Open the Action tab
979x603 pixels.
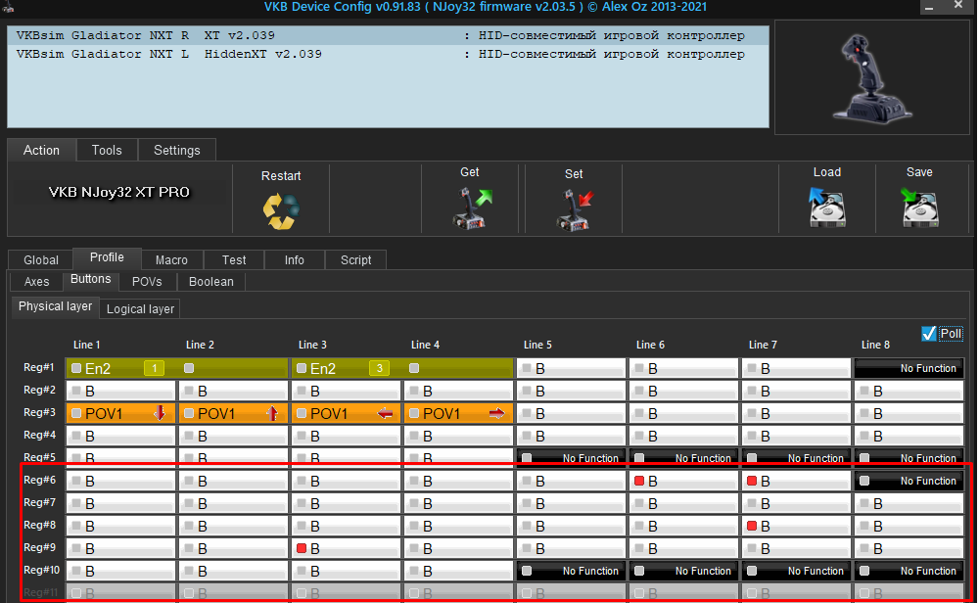[x=41, y=151]
